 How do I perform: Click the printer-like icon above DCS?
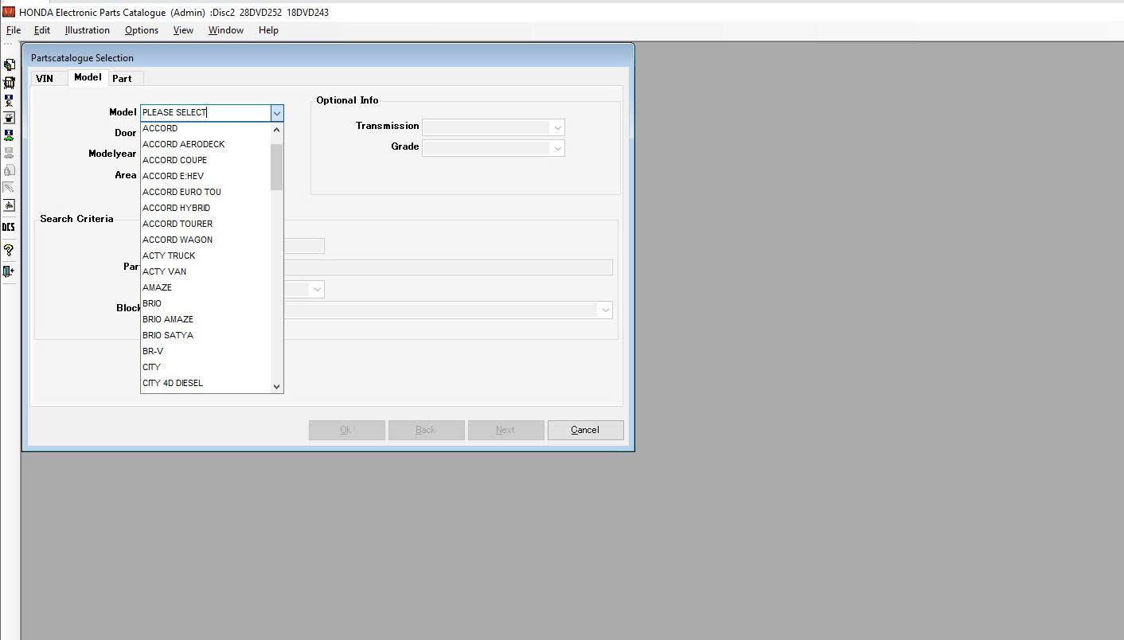pyautogui.click(x=9, y=205)
